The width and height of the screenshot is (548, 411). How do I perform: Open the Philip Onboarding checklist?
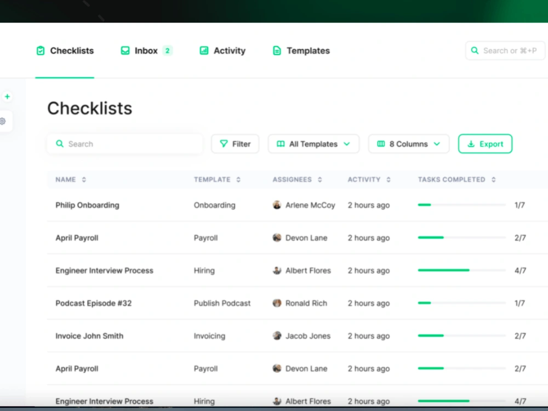tap(87, 205)
